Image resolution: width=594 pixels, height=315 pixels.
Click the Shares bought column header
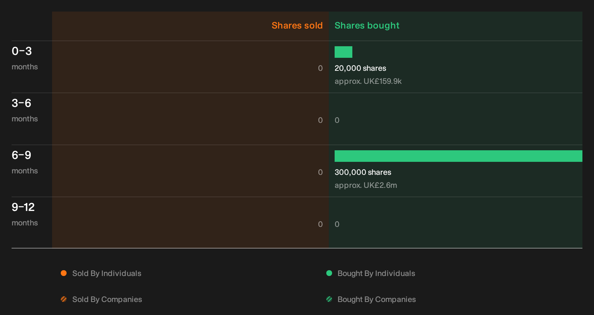tap(367, 26)
